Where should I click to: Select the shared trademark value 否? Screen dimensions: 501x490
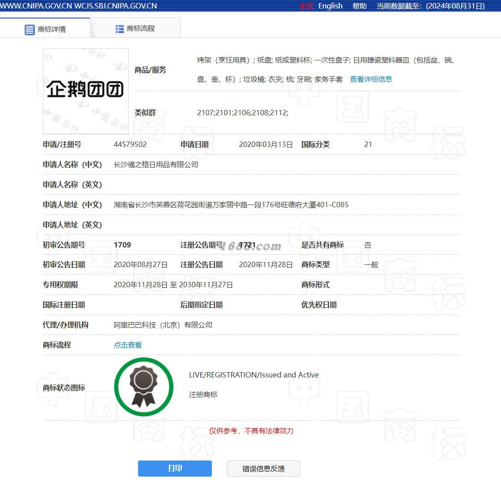coord(368,245)
